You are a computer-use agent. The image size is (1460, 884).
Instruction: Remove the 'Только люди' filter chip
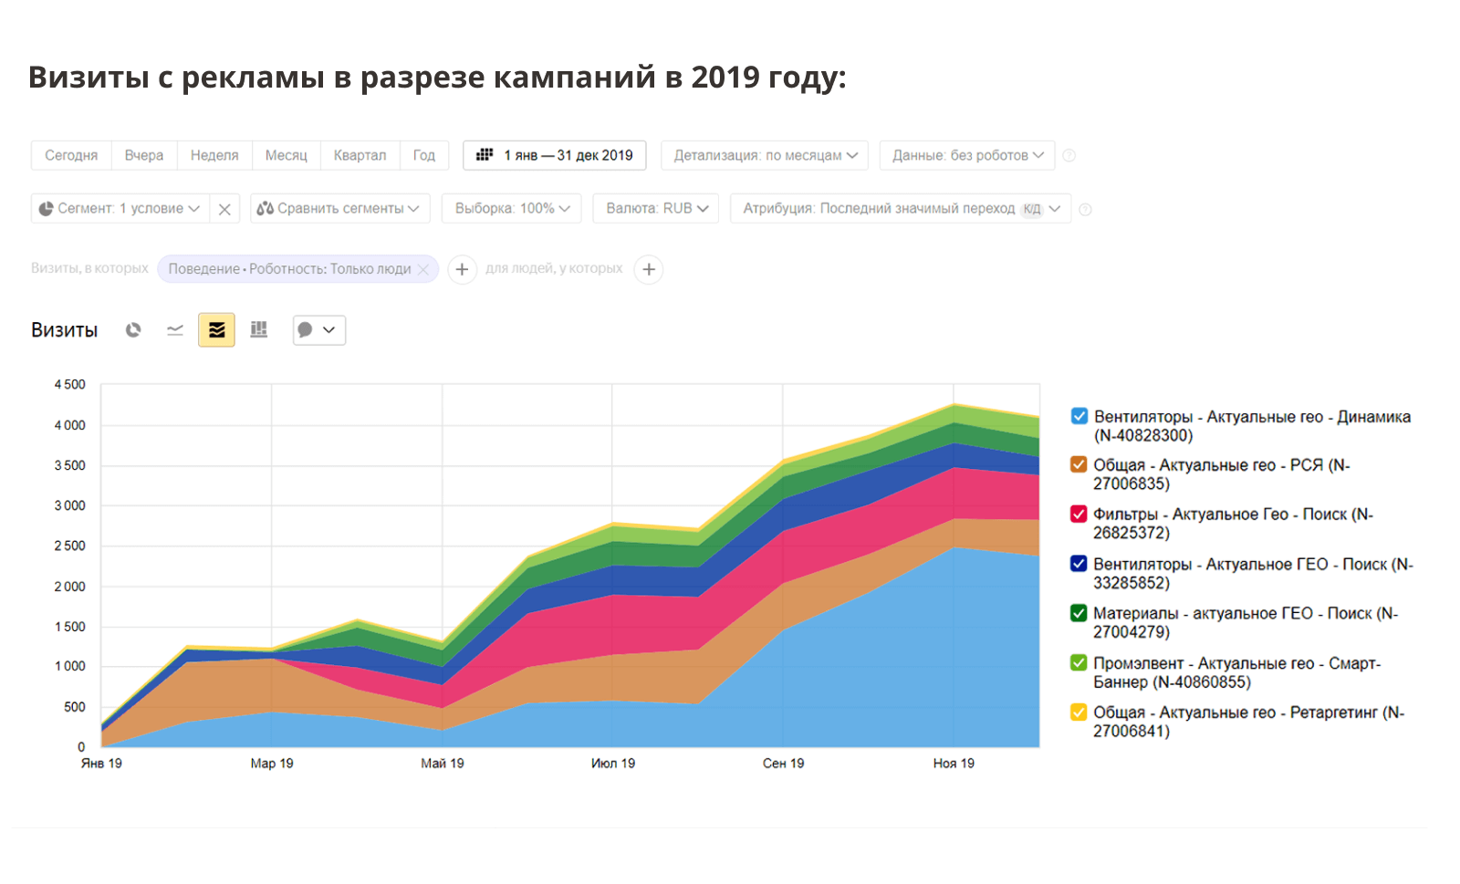click(422, 269)
